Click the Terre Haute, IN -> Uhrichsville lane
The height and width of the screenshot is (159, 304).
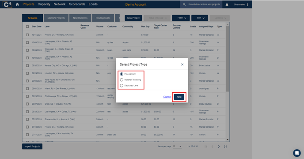(x=60, y=81)
